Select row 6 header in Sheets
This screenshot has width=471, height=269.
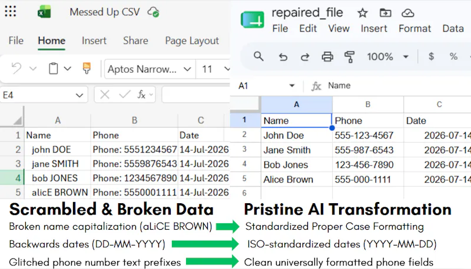(245, 193)
